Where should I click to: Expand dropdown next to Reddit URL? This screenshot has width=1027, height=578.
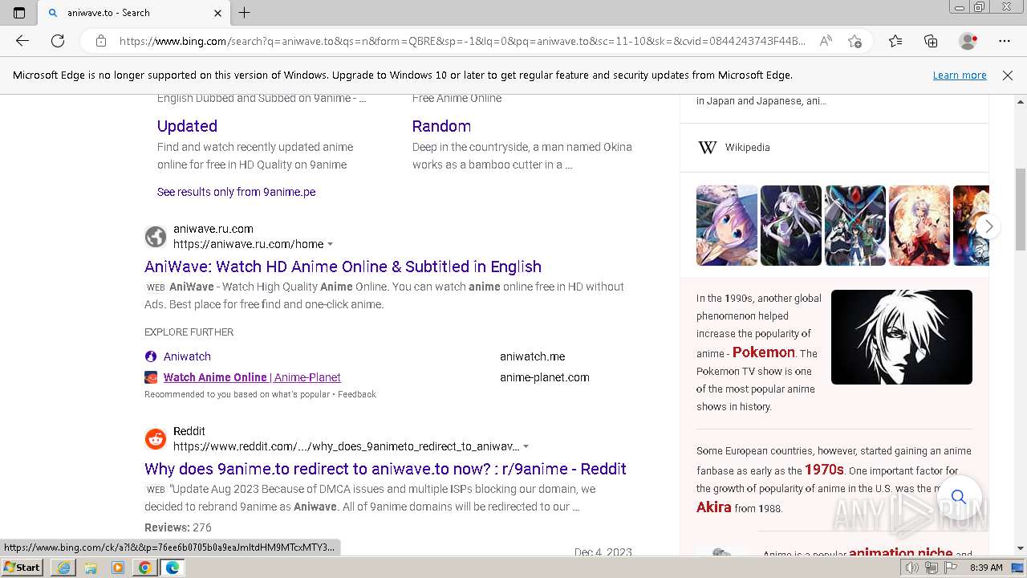[526, 446]
